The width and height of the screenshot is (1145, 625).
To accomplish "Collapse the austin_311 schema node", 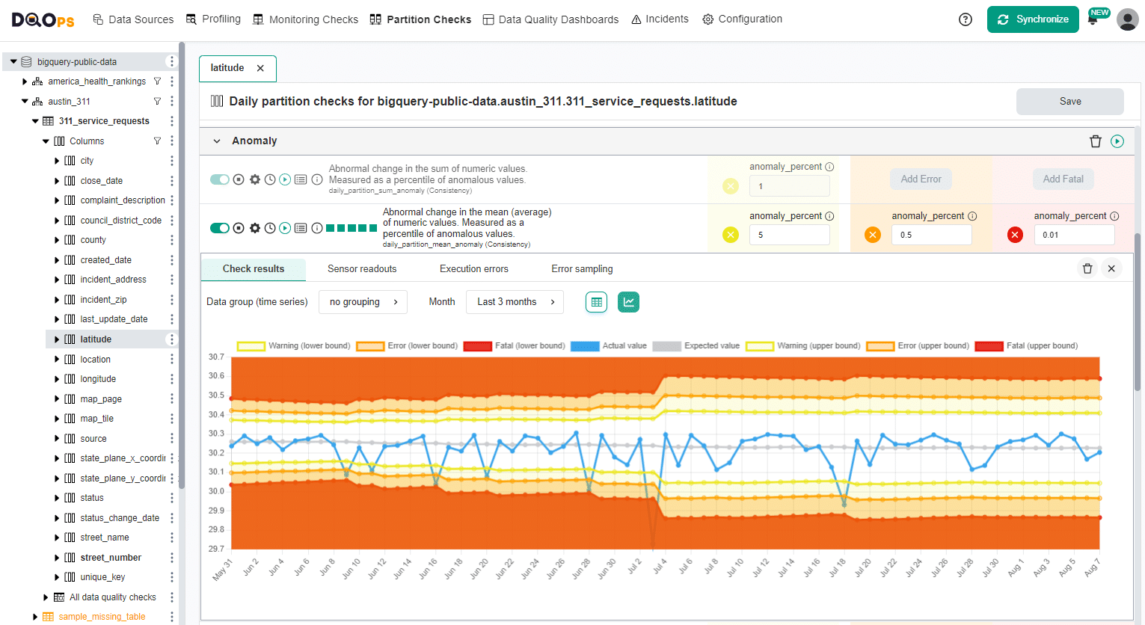I will coord(25,101).
